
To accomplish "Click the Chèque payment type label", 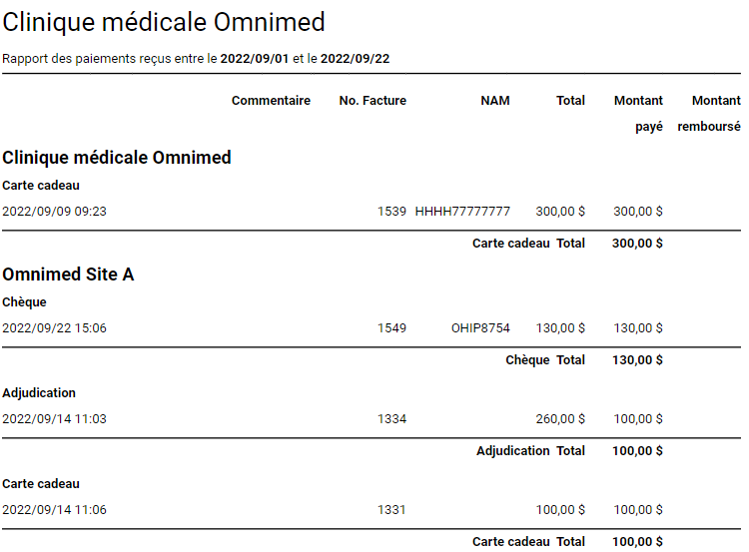I will coord(24,302).
